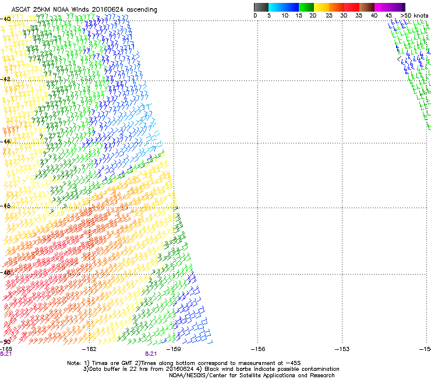Click the lone black contaminated wind barb
The height and width of the screenshot is (379, 431).
(x=400, y=59)
